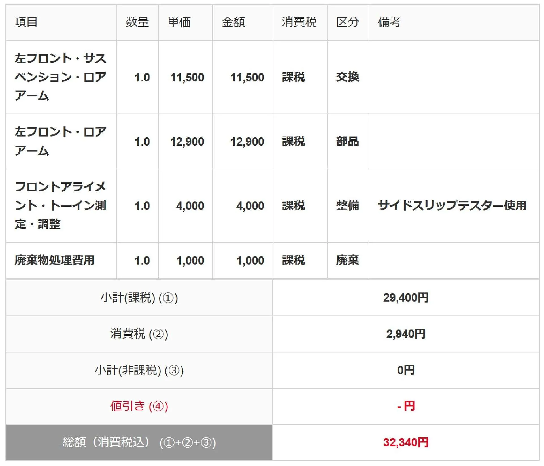Click the 単価 column header

pyautogui.click(x=179, y=22)
